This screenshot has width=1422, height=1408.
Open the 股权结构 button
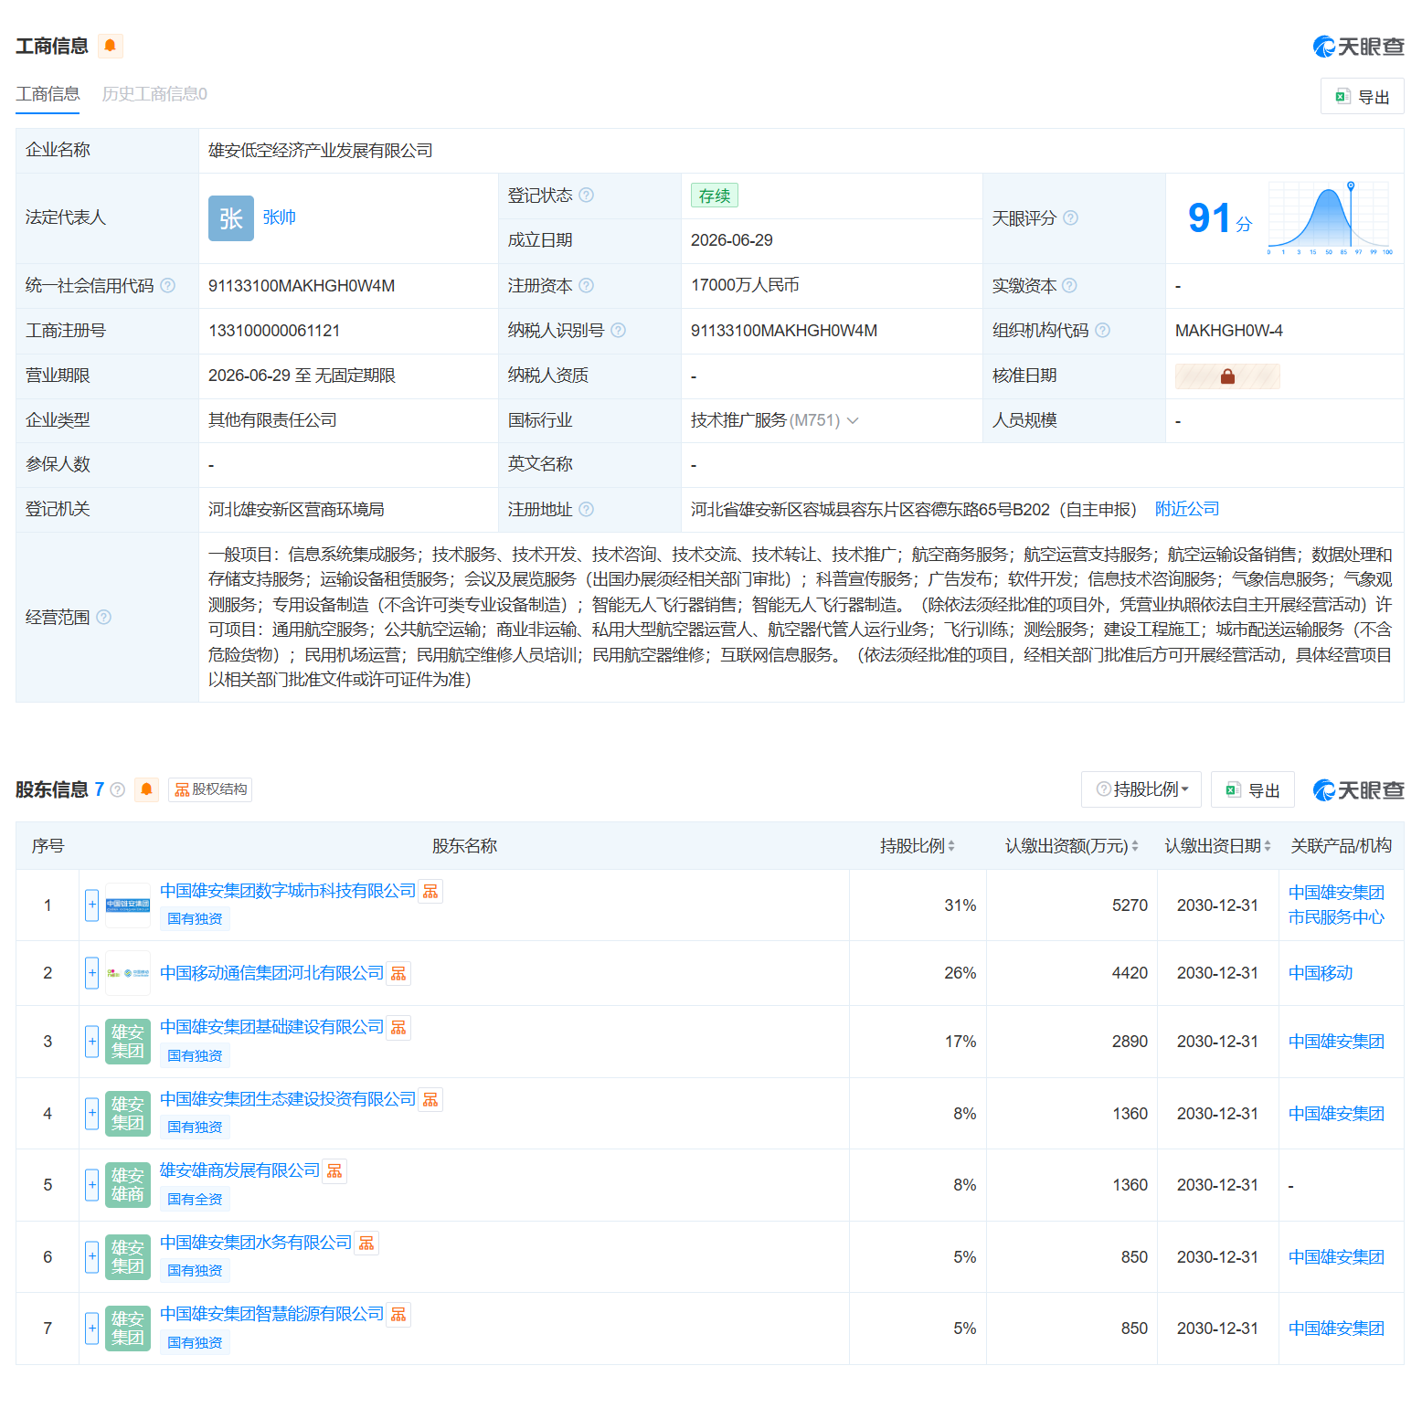(x=210, y=789)
